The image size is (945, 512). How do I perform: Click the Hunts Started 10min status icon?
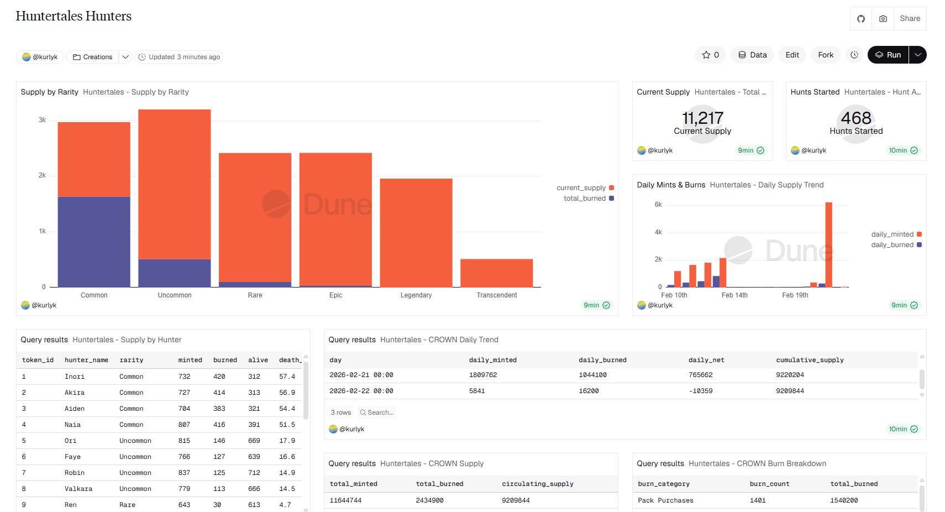click(x=914, y=150)
